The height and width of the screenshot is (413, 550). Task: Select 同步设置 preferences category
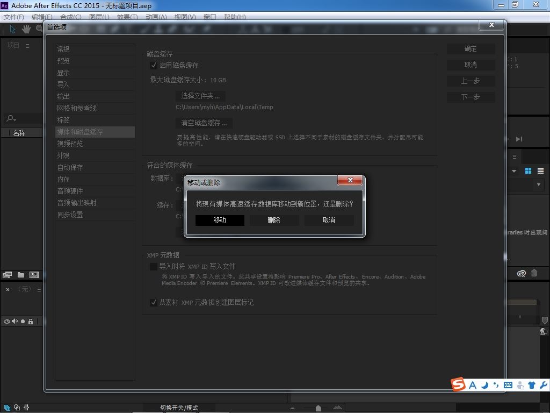tap(95, 215)
